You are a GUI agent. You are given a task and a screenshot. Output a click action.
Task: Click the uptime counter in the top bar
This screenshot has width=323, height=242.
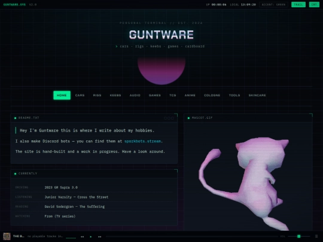(216, 5)
